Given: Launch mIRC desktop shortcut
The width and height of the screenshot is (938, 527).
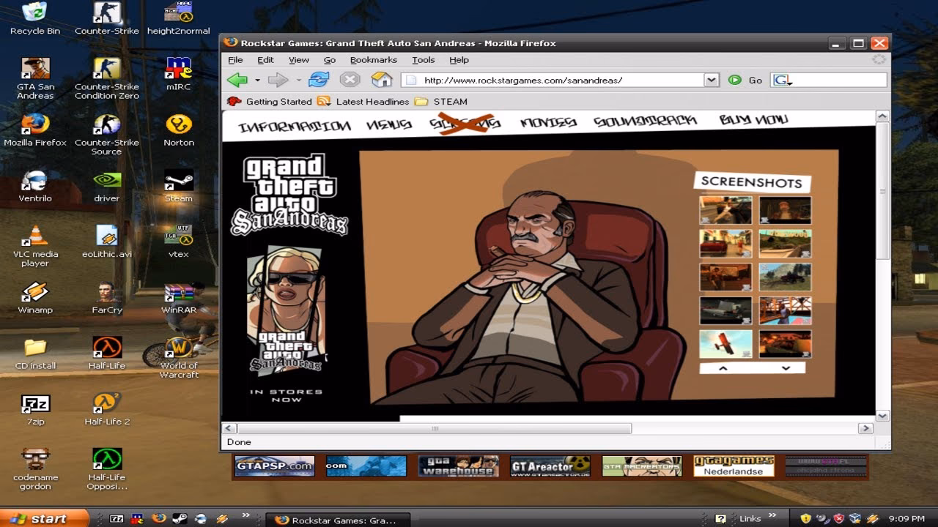Looking at the screenshot, I should coord(179,74).
